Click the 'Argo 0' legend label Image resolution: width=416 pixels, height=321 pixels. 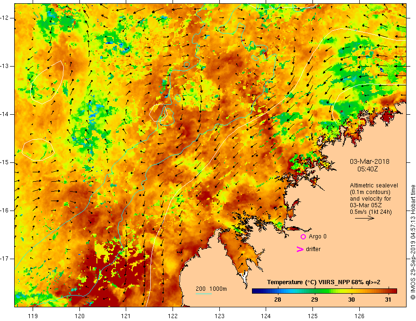pos(318,236)
